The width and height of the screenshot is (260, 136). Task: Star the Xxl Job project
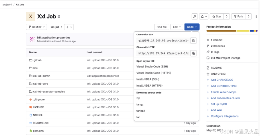tap(217, 17)
